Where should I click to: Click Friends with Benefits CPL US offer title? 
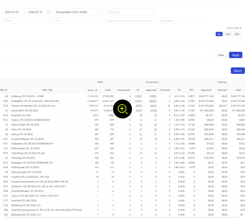(x=33, y=106)
